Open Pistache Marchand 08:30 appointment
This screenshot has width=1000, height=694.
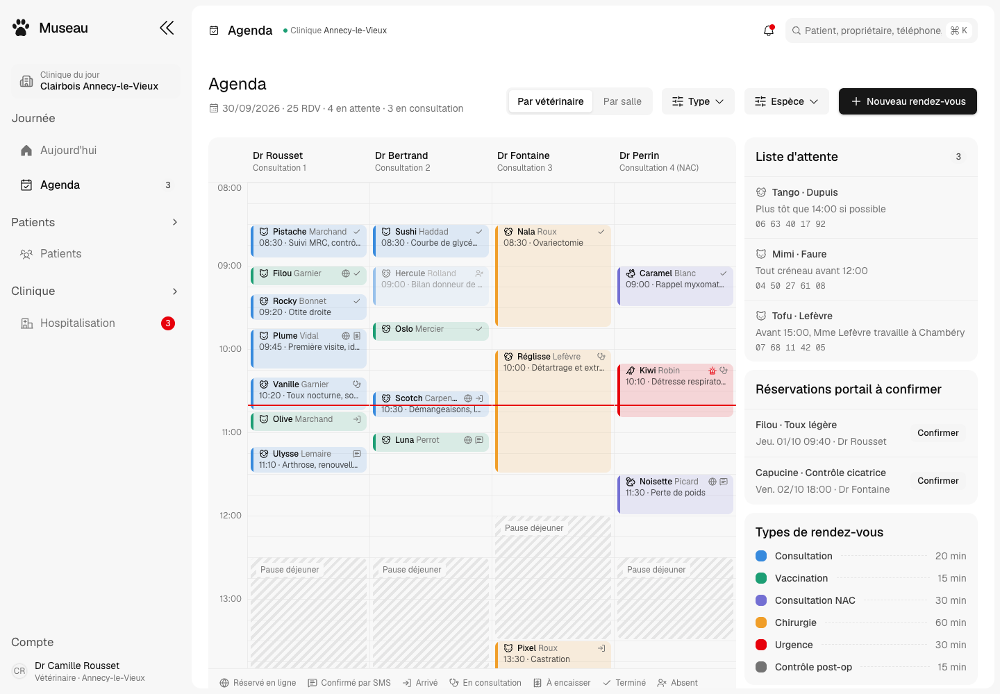[x=308, y=241]
